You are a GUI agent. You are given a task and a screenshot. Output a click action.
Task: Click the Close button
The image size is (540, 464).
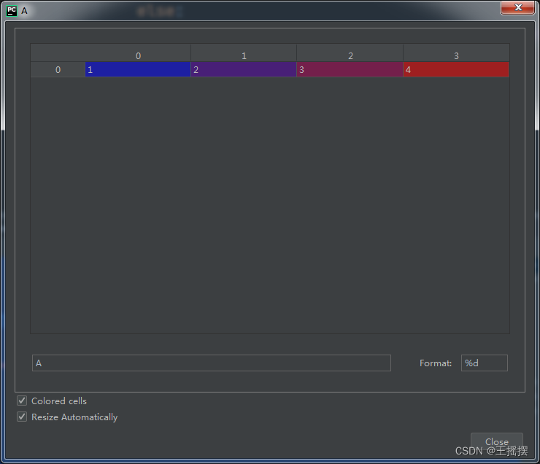(497, 441)
